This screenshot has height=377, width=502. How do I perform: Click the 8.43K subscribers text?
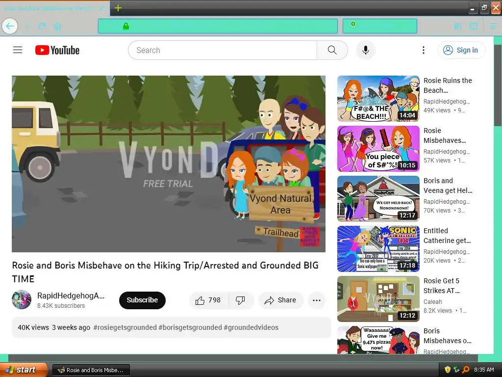pyautogui.click(x=61, y=305)
